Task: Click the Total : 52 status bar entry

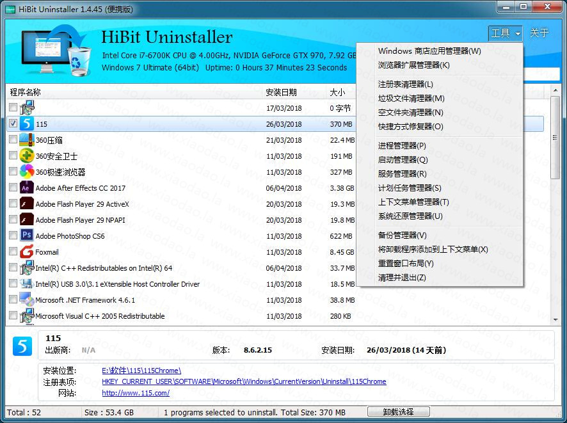Action: point(24,413)
